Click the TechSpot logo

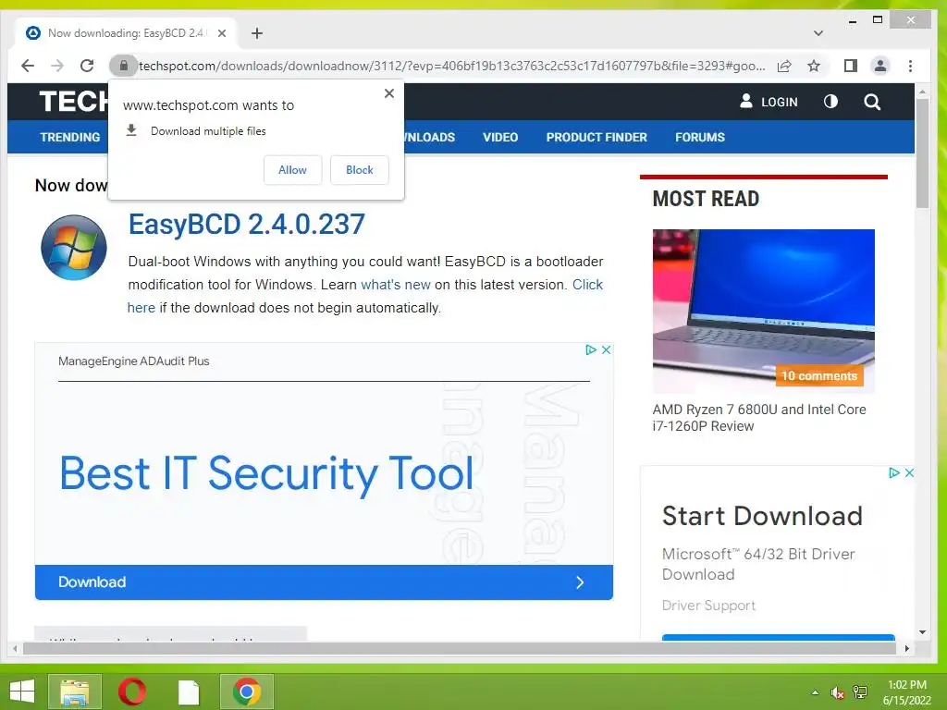pos(74,102)
